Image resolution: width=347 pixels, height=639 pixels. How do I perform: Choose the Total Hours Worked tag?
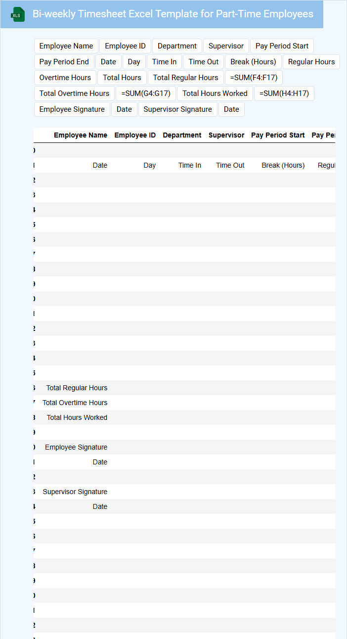215,93
